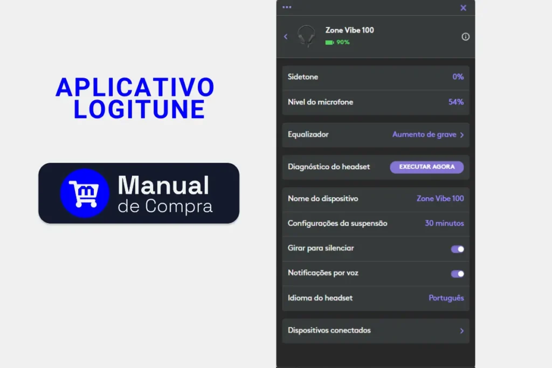Open the Sidetone setting row
Screen dimensions: 552x368
pyautogui.click(x=376, y=77)
